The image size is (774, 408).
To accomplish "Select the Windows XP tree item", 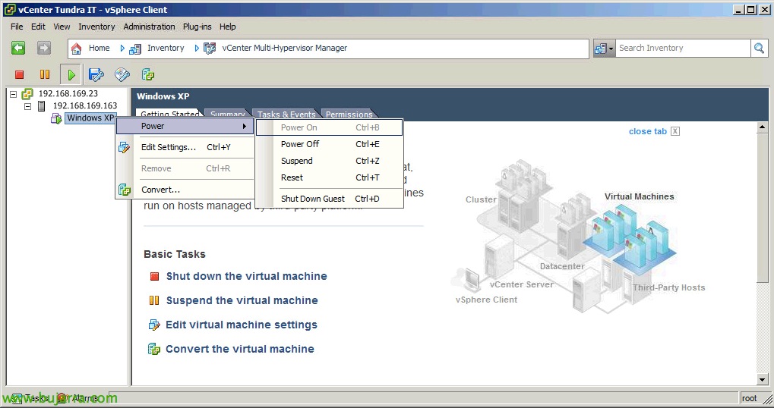I will click(x=90, y=118).
